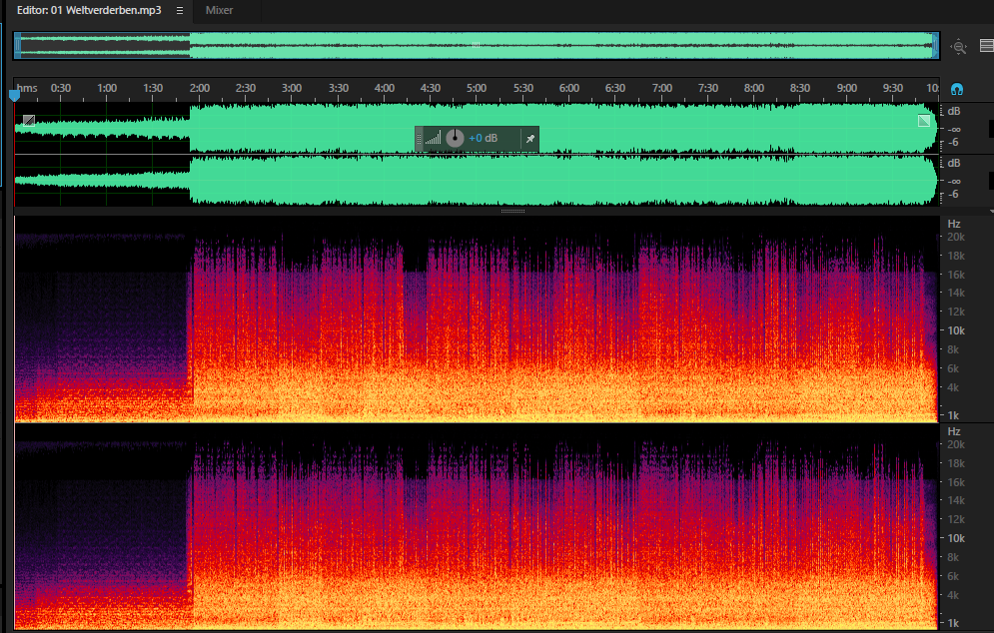Click the HUD amplitude adjust knob
This screenshot has height=633, width=994.
tap(455, 138)
